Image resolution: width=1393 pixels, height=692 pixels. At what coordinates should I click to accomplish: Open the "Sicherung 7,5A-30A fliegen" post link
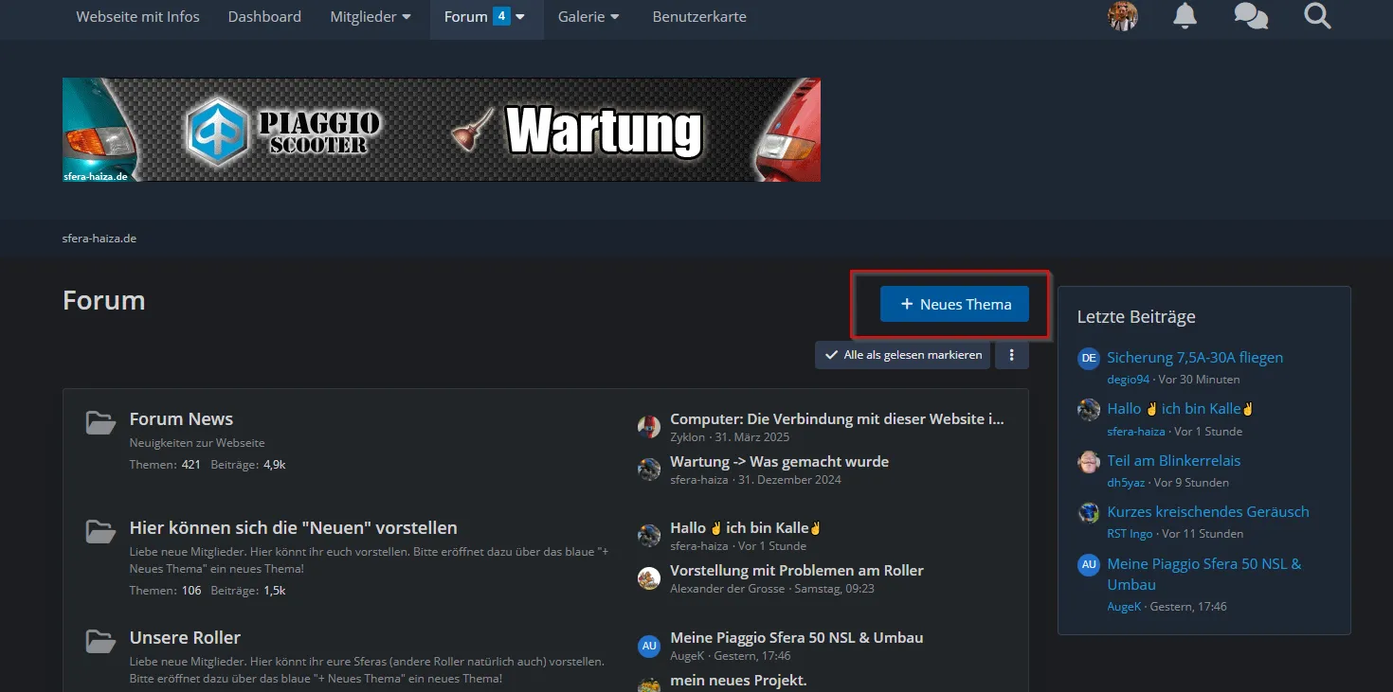1195,358
